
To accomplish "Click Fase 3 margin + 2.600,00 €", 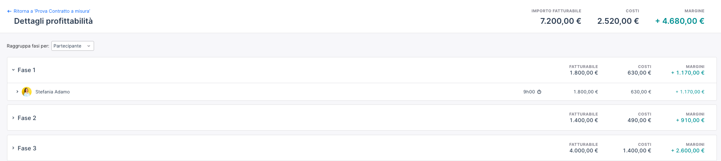I will [688, 150].
